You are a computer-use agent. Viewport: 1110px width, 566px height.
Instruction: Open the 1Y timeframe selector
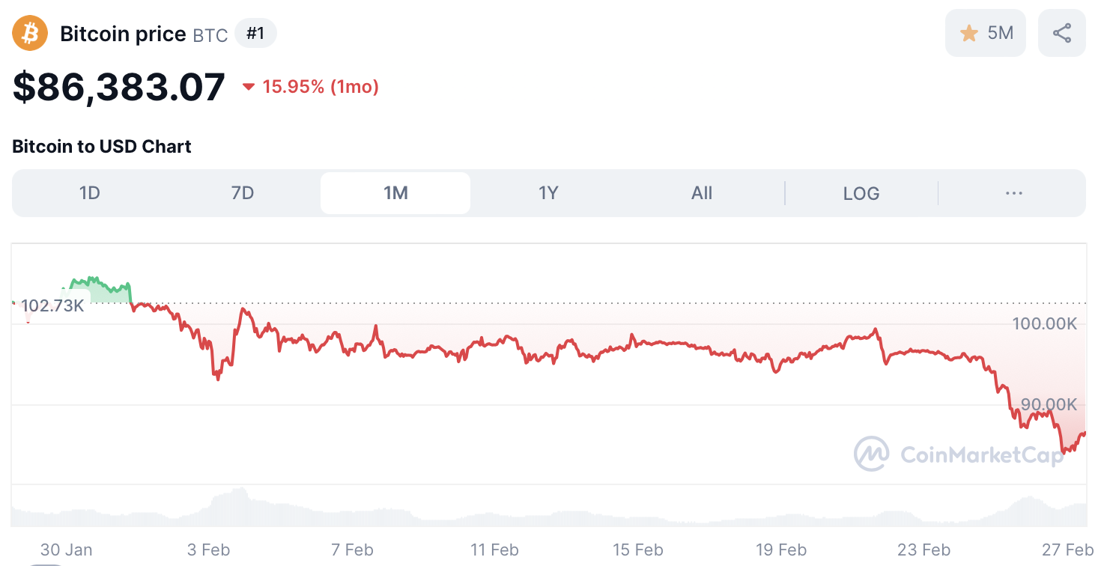pos(548,192)
